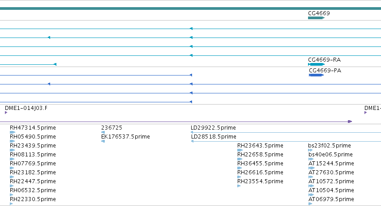Click the AT15244.5prime EST glyph

coord(312,168)
